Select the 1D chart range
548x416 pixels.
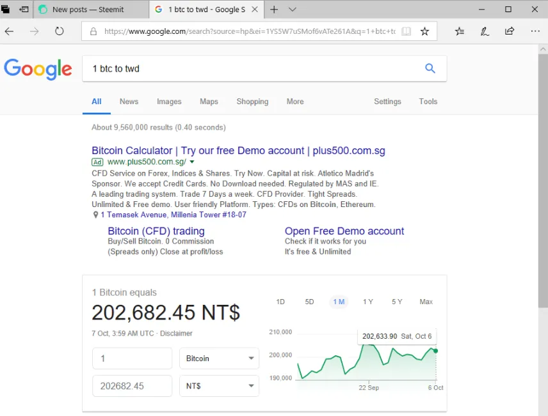coord(280,302)
